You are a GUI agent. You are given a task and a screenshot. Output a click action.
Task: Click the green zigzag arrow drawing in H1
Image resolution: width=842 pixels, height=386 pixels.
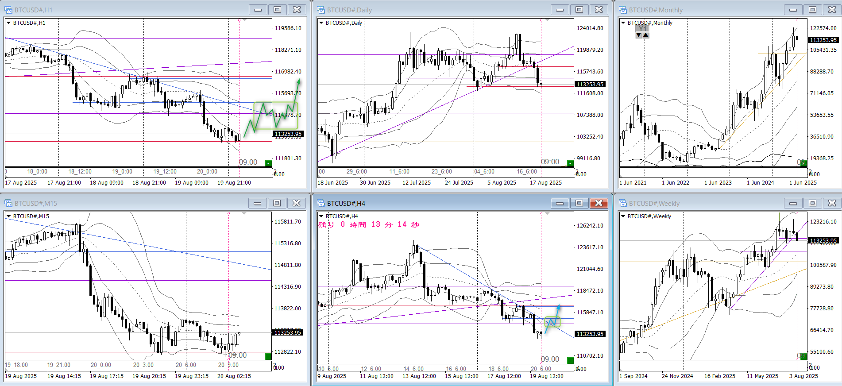click(x=271, y=116)
